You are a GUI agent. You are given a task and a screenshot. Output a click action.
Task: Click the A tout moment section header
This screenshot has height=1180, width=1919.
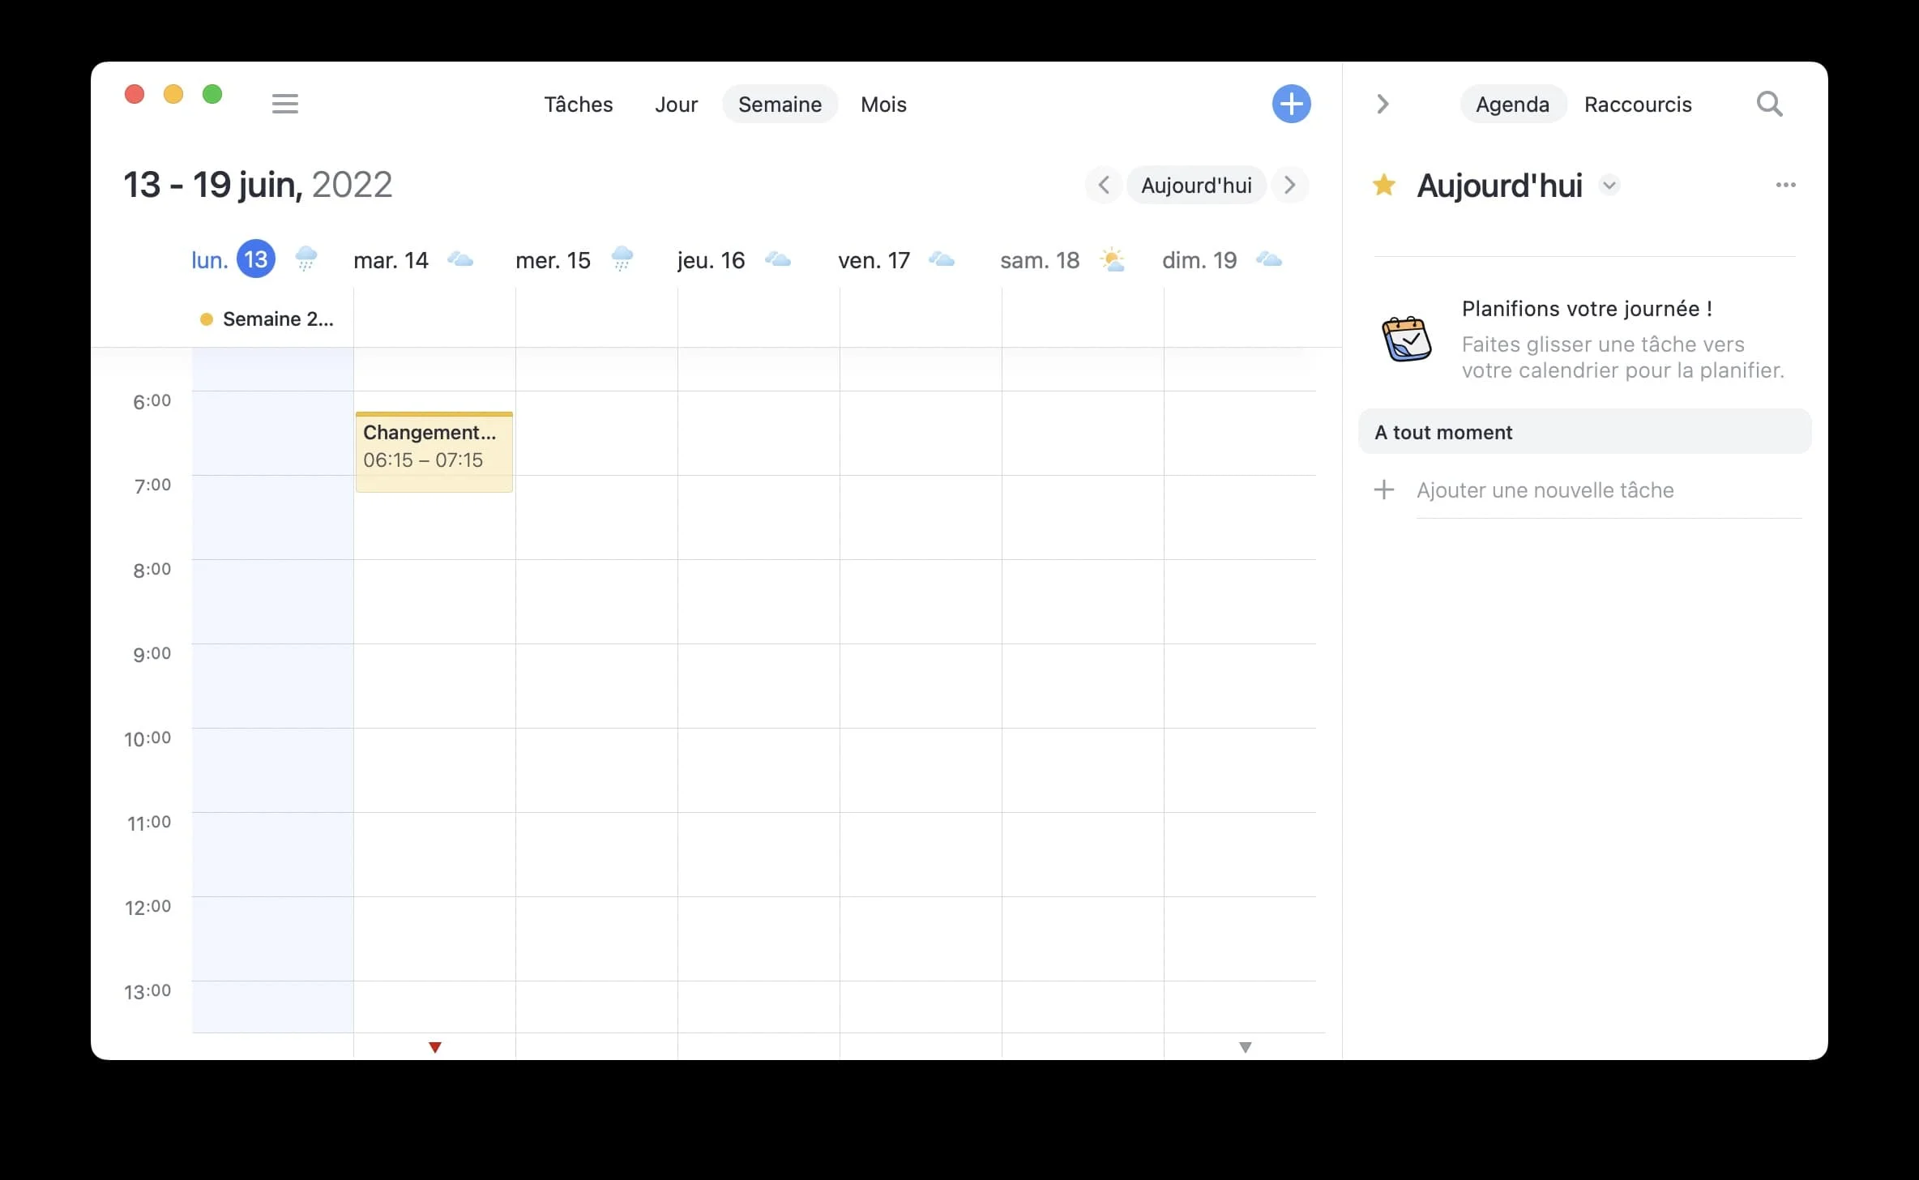coord(1584,432)
